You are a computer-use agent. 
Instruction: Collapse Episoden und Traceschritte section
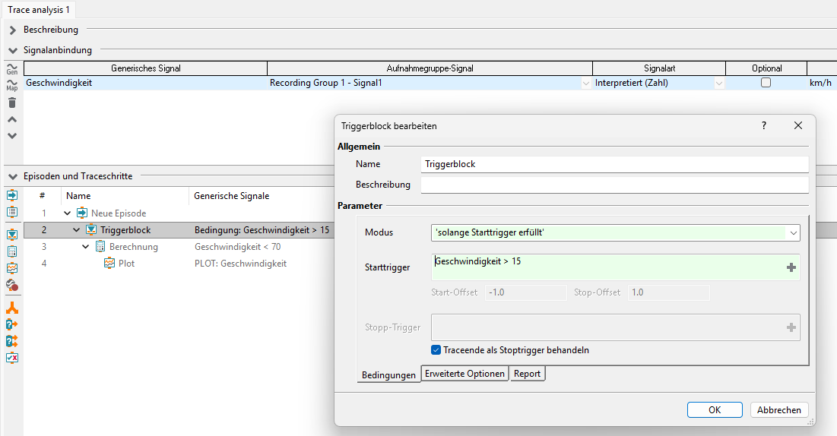13,176
